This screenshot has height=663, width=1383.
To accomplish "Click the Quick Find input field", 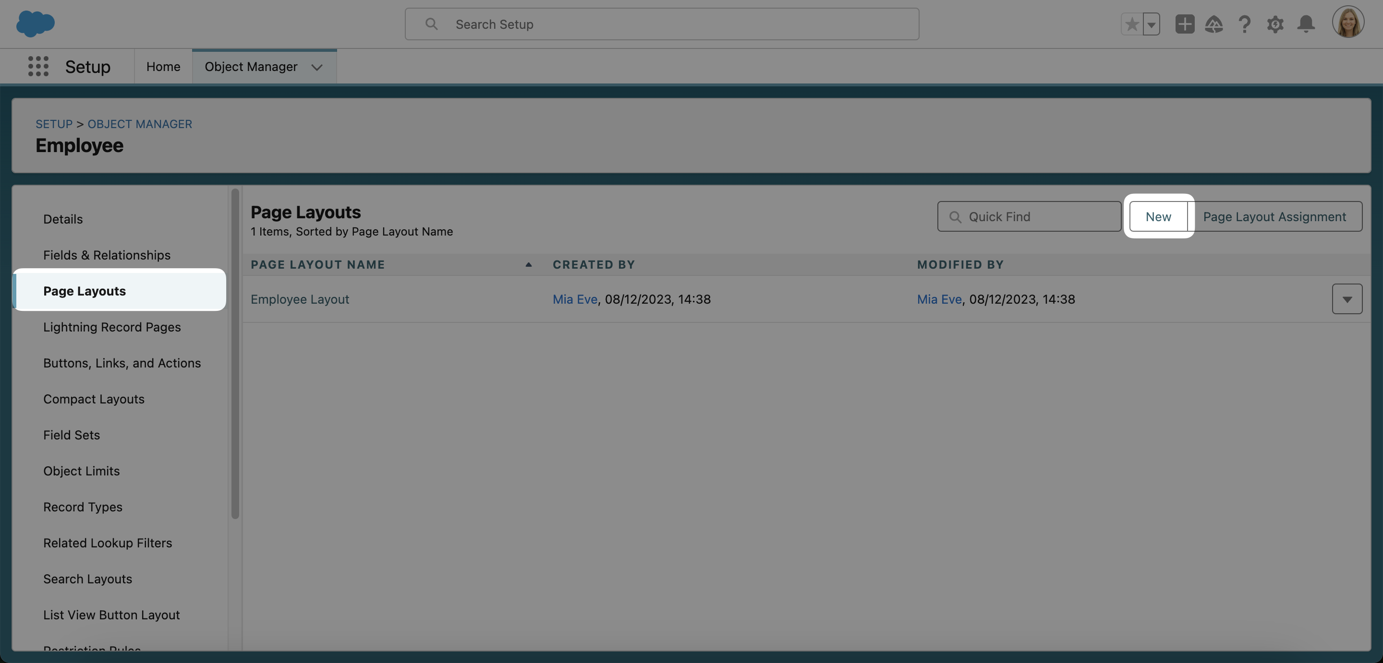I will [1036, 217].
